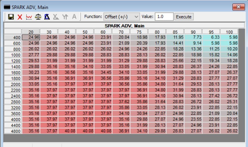Select the row header 400
Screen dimensions: 248x147
point(13,37)
